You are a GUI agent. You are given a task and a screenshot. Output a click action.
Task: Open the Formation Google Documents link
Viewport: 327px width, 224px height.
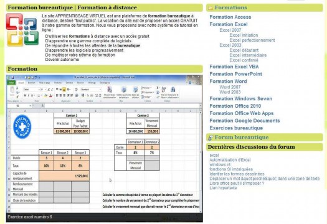click(x=245, y=121)
